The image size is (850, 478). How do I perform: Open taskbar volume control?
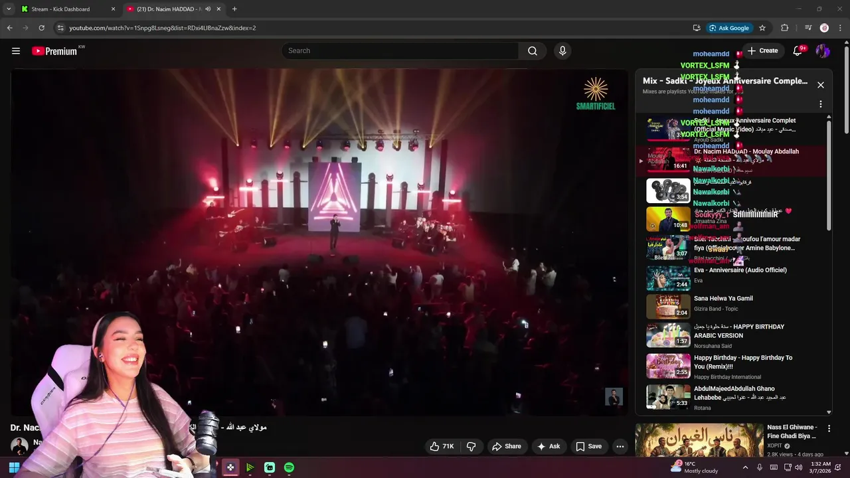tap(798, 467)
